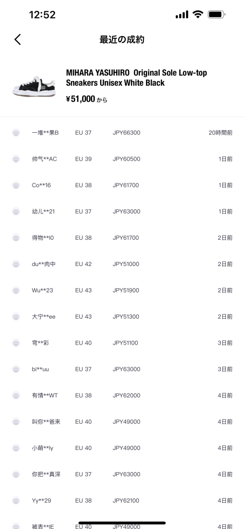Tap avatar icon beside Wu**23
244x529 pixels.
click(x=16, y=290)
